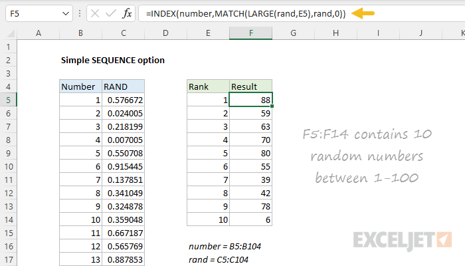
Task: Select column G header
Action: 294,33
